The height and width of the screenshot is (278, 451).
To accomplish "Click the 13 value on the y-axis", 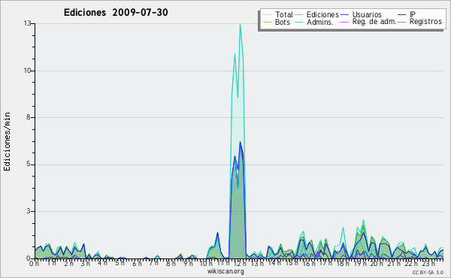I will click(x=28, y=23).
